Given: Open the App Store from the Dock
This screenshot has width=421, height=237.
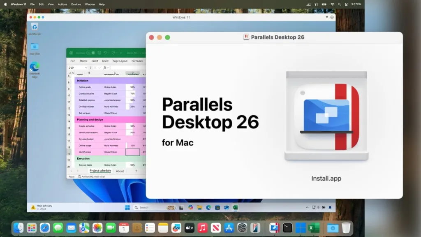Looking at the screenshot, I should pyautogui.click(x=229, y=228).
